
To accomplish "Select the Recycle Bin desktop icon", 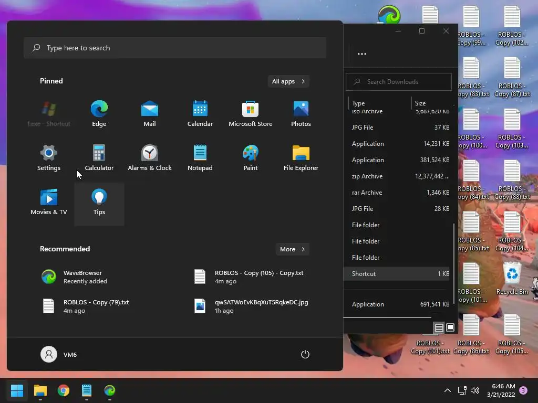I will 512,278.
